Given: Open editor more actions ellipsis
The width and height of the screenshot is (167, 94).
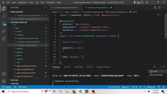Looking at the screenshot, I should pos(163,7).
